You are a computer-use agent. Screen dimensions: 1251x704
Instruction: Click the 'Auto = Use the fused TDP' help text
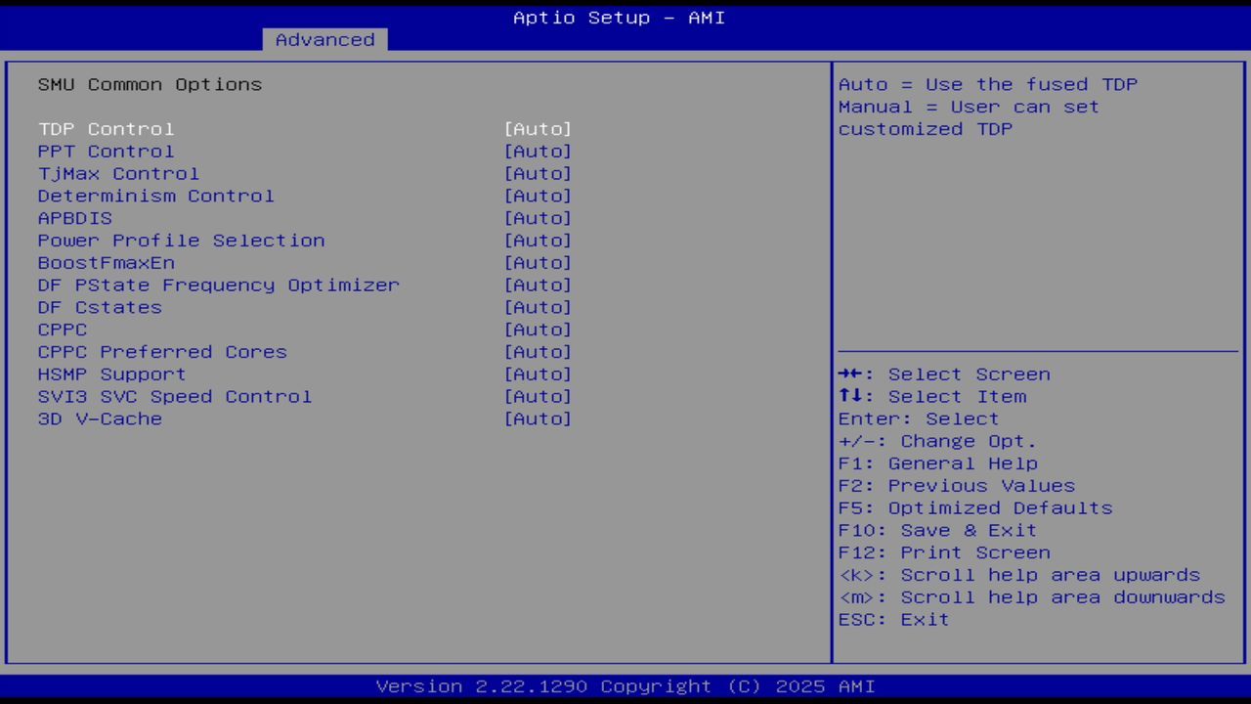pyautogui.click(x=988, y=84)
